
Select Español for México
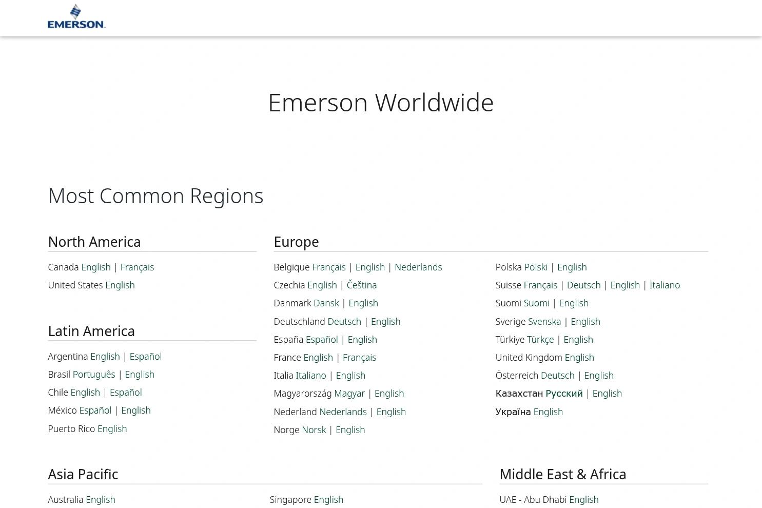tap(95, 410)
